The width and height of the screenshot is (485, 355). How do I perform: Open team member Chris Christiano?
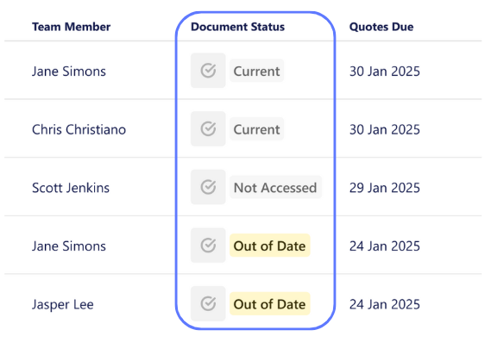click(79, 129)
